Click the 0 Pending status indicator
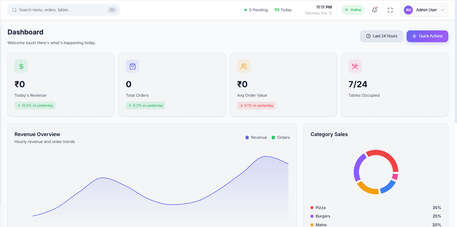Screen dimensions: 457x227 [x=256, y=10]
